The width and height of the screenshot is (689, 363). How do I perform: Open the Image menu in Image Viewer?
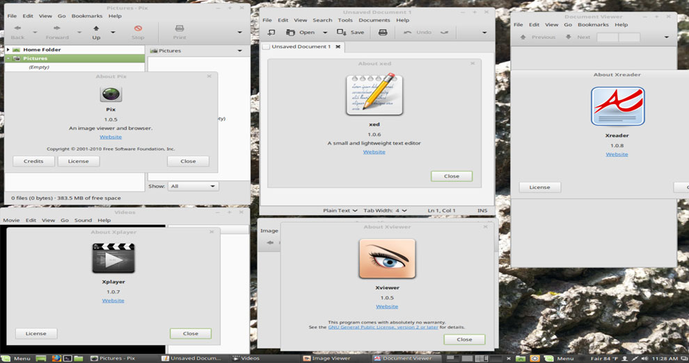[269, 231]
